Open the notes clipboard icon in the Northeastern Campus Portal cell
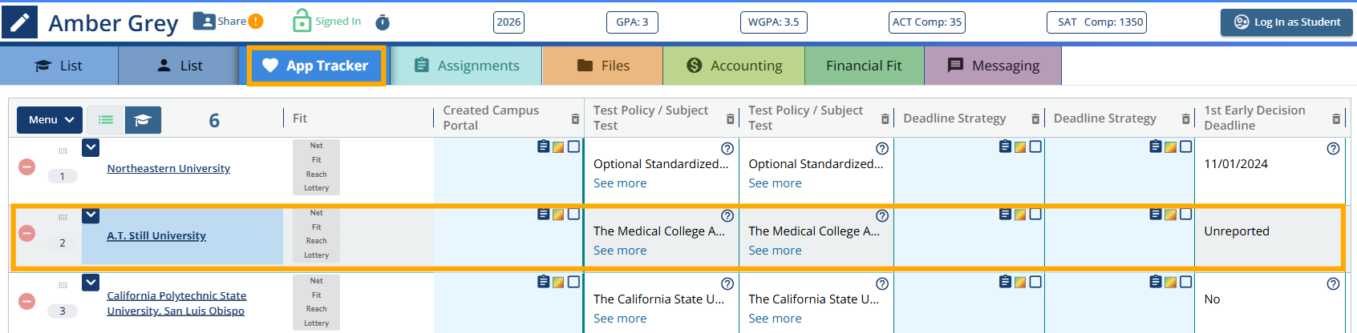The image size is (1357, 333). 544,146
